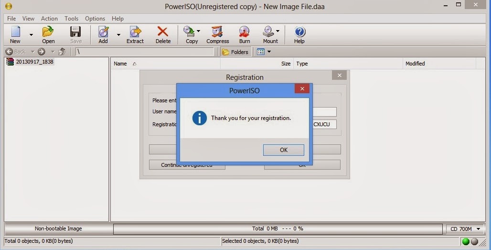Select the 20130917_1838 tree item
Image resolution: width=491 pixels, height=250 pixels.
tap(34, 61)
